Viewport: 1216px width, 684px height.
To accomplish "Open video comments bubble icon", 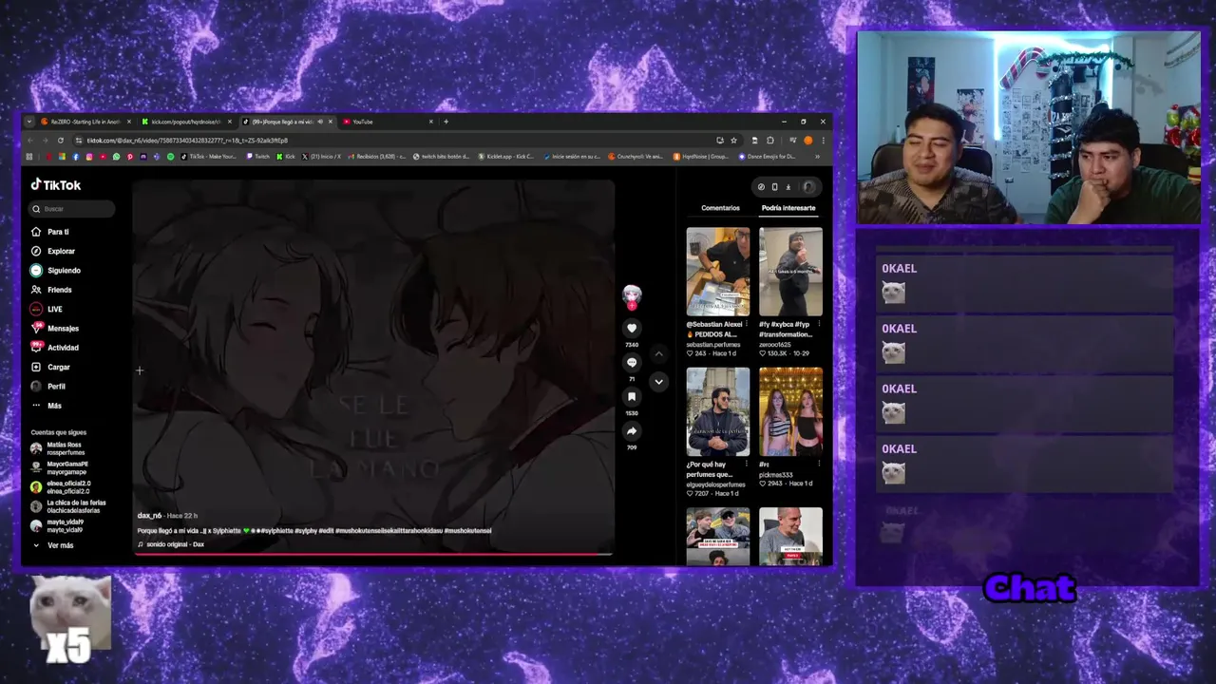I will (x=632, y=363).
